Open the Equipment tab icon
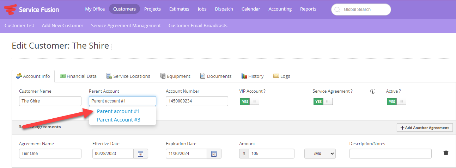 (x=163, y=76)
